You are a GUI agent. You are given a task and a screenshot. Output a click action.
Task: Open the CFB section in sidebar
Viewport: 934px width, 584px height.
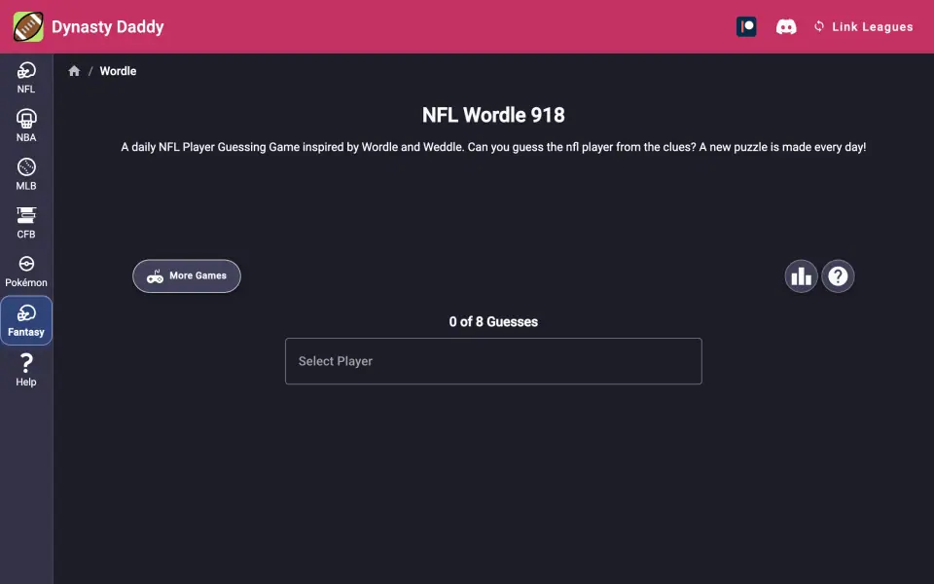point(26,223)
